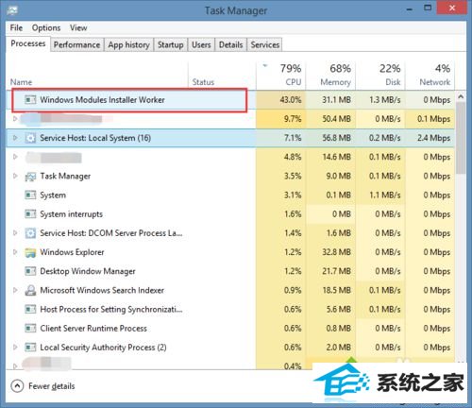Click the 2.4 Mbps network value
The image size is (472, 408).
[434, 138]
